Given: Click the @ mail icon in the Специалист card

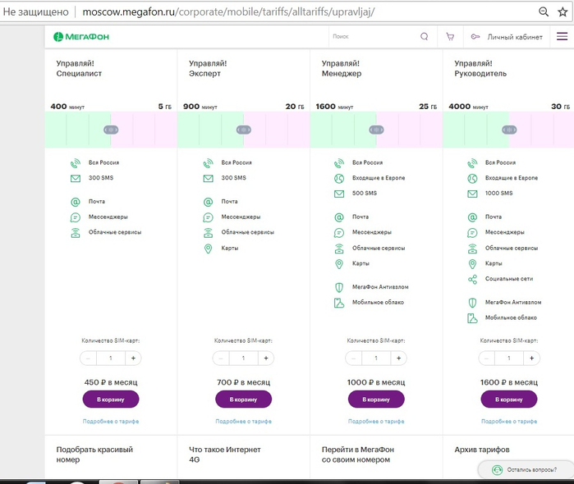Looking at the screenshot, I should tap(76, 202).
